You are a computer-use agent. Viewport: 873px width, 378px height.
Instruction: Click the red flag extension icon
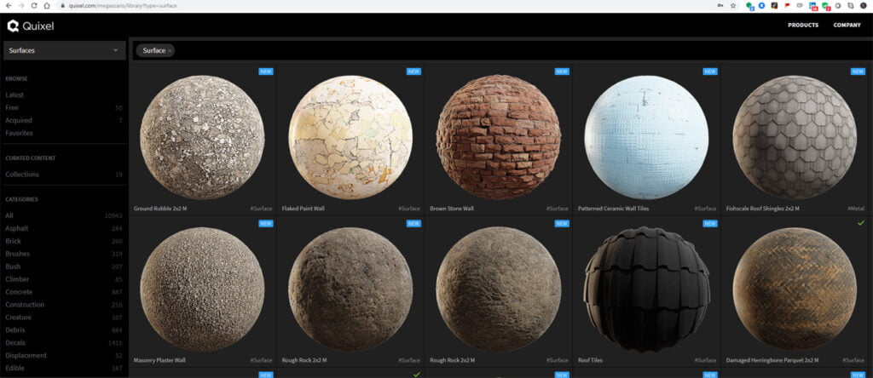[x=787, y=6]
